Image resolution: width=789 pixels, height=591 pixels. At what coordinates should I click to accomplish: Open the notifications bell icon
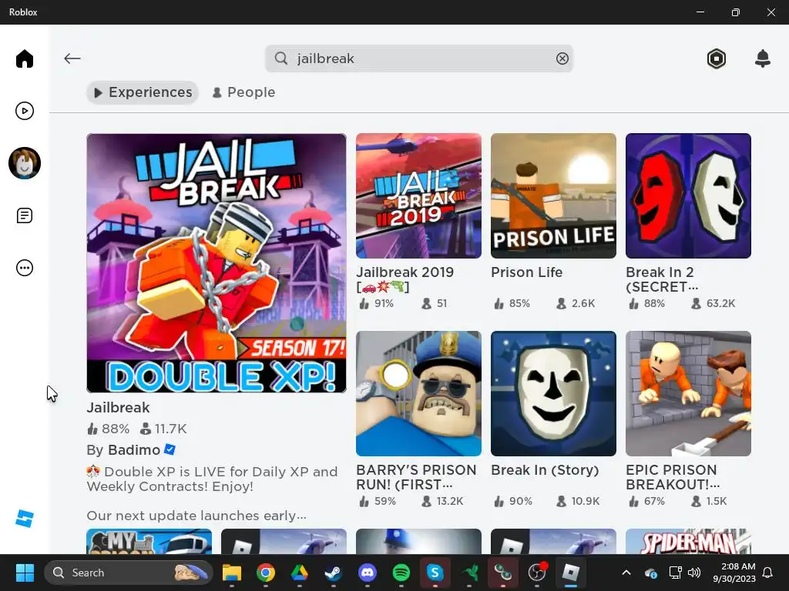coord(762,58)
